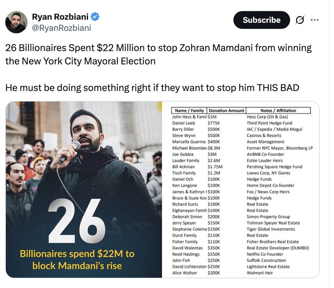Screen dimensions: 334x288
Task: Open the three-dot more options menu
Action: click(314, 20)
